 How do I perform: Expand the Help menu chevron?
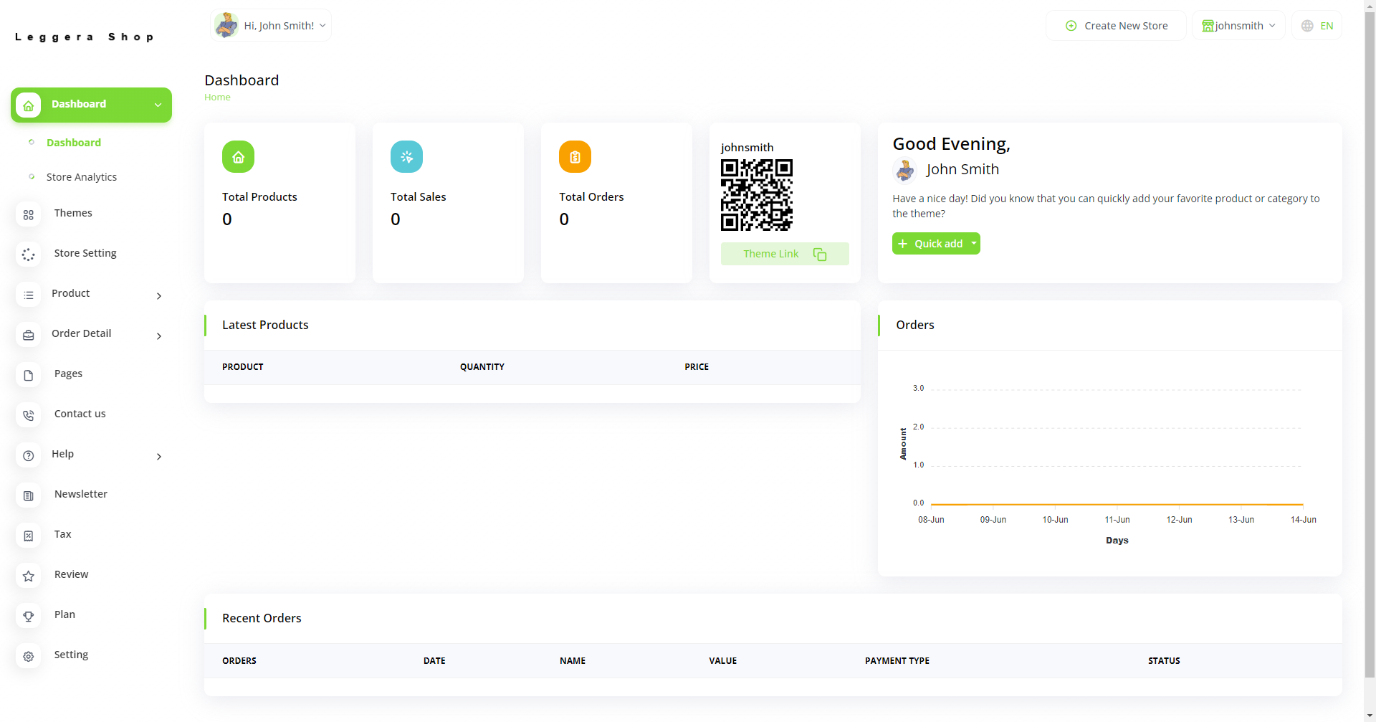coord(159,456)
